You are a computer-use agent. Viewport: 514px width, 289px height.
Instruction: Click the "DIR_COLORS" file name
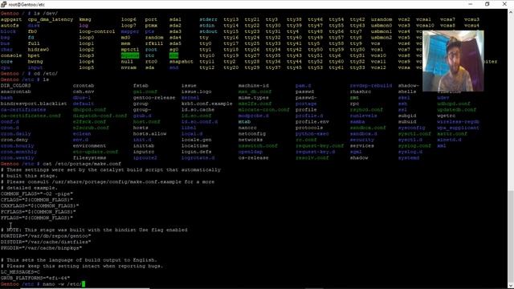point(15,86)
